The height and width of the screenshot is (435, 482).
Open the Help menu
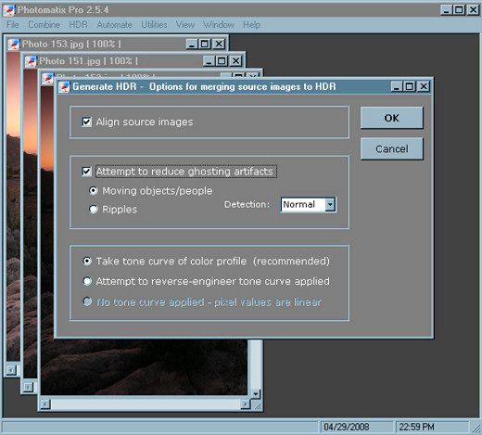251,25
